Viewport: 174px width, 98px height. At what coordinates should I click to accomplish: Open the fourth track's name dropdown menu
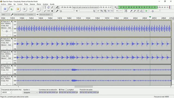point(11,66)
